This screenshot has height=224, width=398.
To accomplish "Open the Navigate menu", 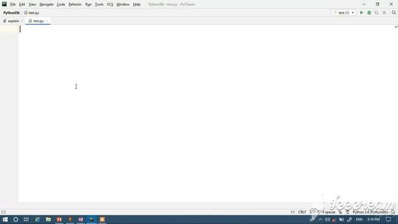I will 47,4.
